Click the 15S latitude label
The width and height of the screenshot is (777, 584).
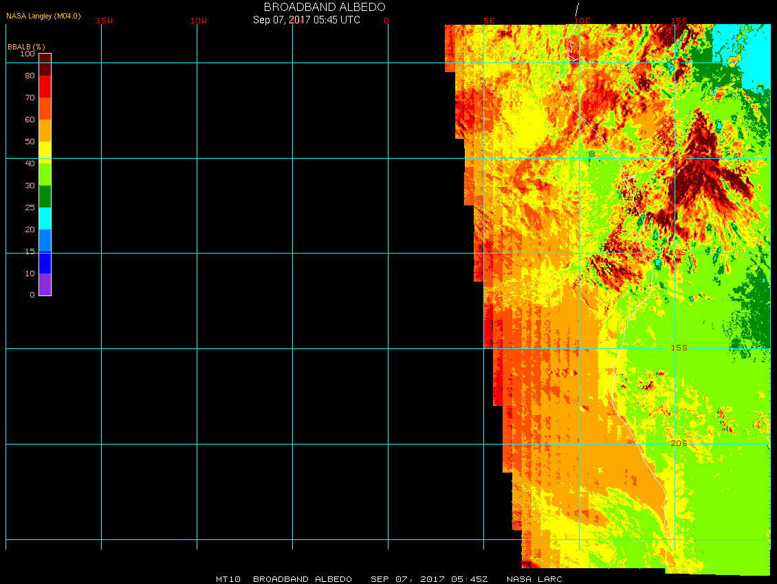(679, 348)
